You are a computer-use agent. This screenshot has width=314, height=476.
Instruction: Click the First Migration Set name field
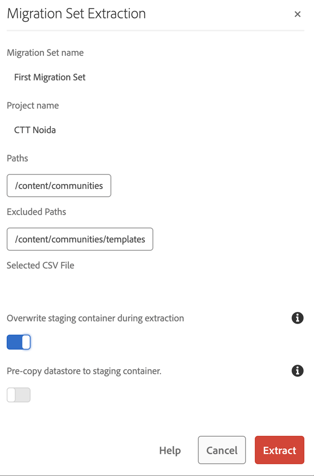(50, 77)
